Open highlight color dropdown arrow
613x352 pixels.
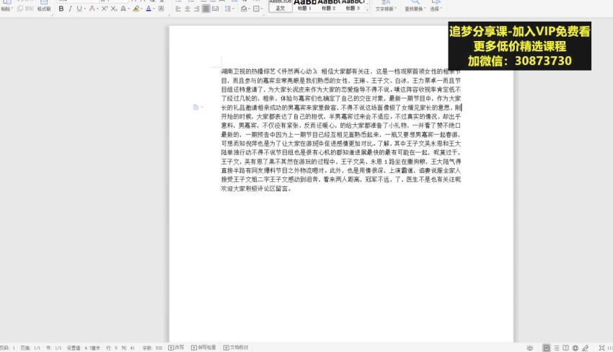141,9
